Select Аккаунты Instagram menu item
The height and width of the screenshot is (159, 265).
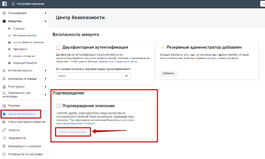point(24,56)
